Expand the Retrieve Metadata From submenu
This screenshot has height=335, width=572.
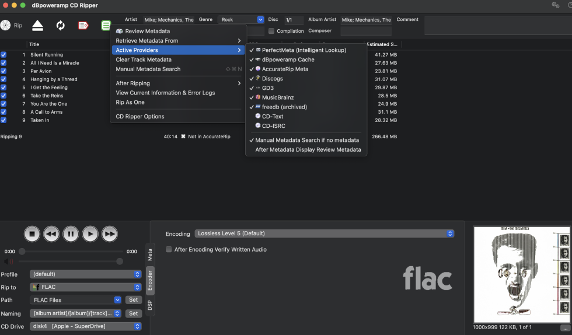178,40
